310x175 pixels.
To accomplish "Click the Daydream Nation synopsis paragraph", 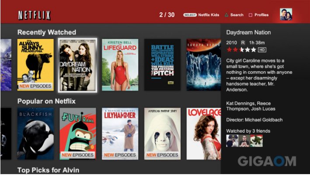I will coord(259,75).
